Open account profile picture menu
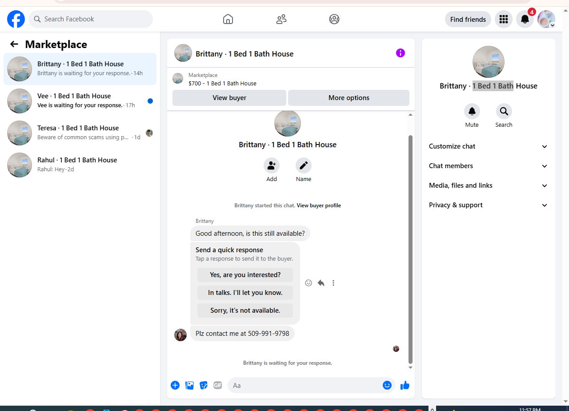 546,19
